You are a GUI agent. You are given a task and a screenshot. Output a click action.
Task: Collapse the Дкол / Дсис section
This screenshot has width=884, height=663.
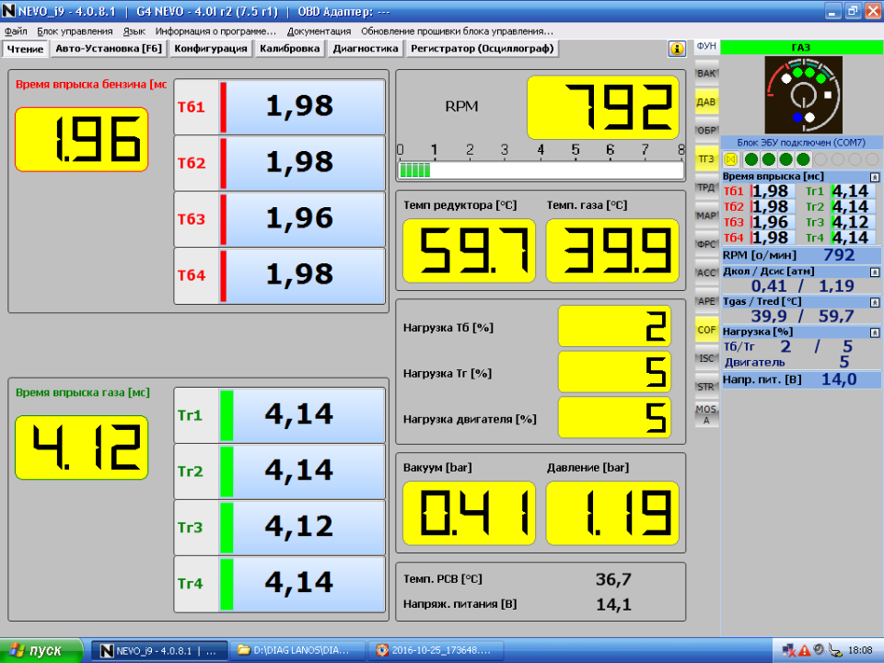(875, 272)
